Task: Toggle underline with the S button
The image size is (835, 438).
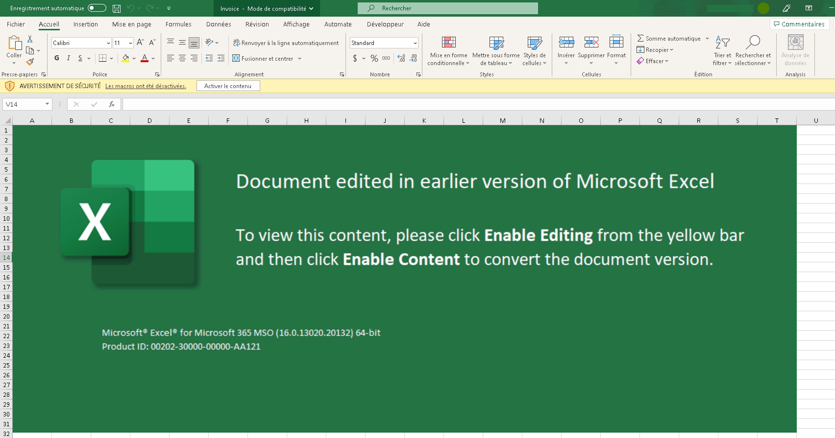Action: [x=80, y=58]
